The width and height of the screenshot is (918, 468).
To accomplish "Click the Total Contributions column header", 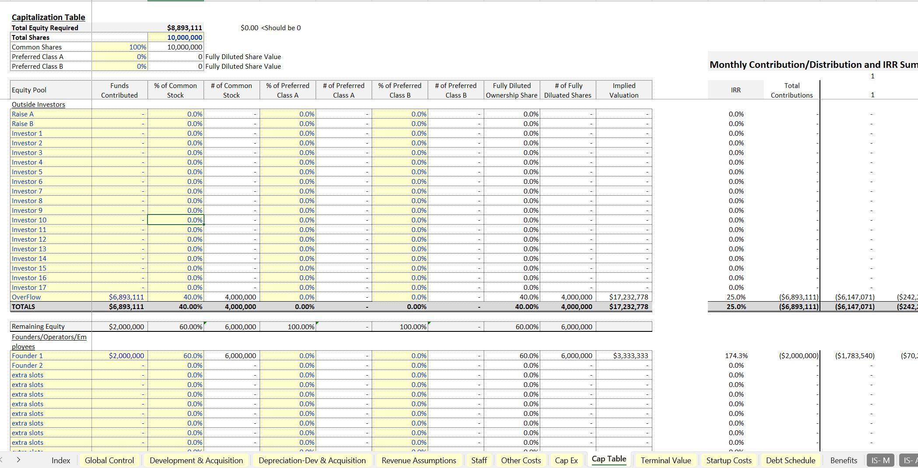I will (792, 90).
